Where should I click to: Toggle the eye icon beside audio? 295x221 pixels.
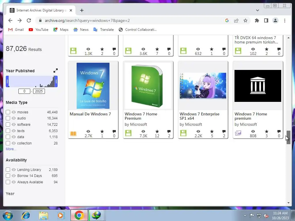[14, 118]
